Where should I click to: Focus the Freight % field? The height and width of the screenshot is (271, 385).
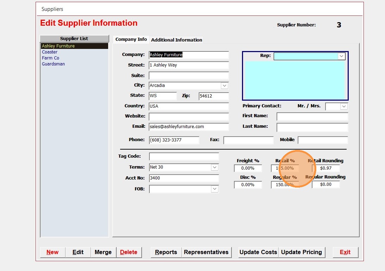tap(248, 168)
